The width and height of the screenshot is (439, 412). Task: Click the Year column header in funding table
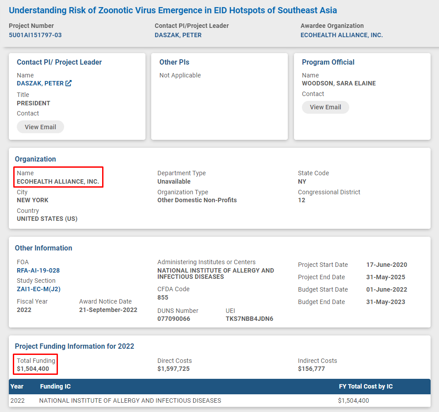[17, 386]
